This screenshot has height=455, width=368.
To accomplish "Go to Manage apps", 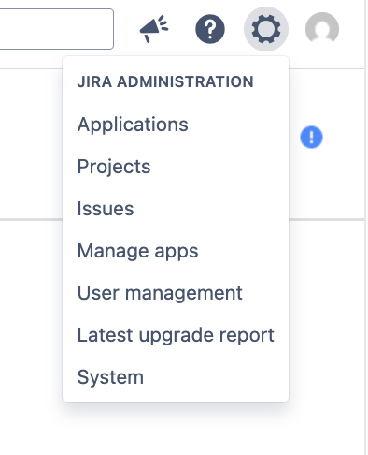I will (x=176, y=251).
